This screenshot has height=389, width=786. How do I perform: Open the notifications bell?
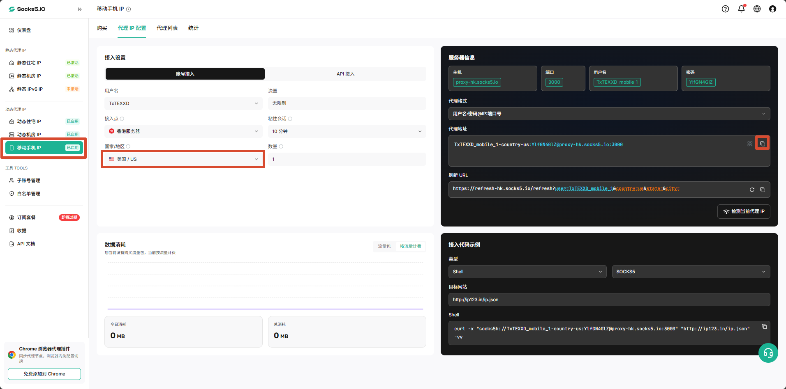[741, 9]
